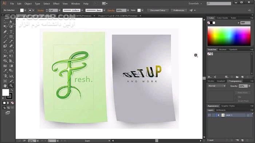This screenshot has height=143, width=255.
Task: Choose the Mesh tool
Action: point(5,66)
